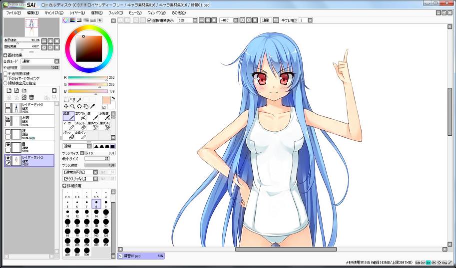Open the レイヤー menu
This screenshot has width=456, height=268.
[x=77, y=12]
